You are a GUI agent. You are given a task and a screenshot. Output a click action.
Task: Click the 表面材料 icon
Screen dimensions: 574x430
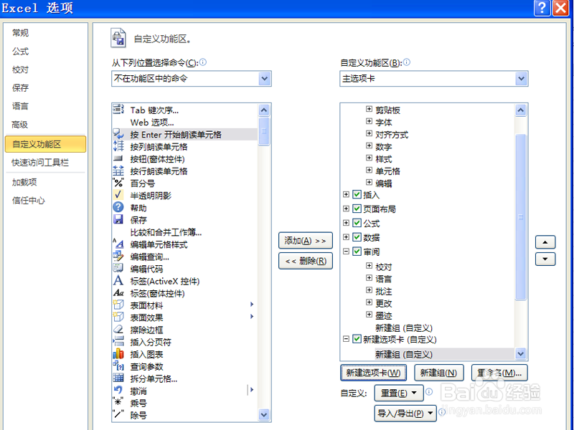(x=118, y=305)
